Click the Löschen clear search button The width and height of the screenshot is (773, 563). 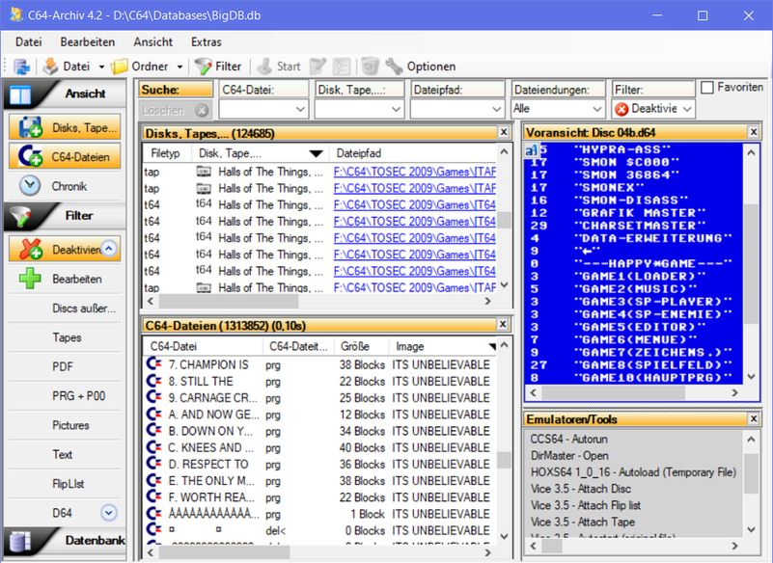(175, 110)
